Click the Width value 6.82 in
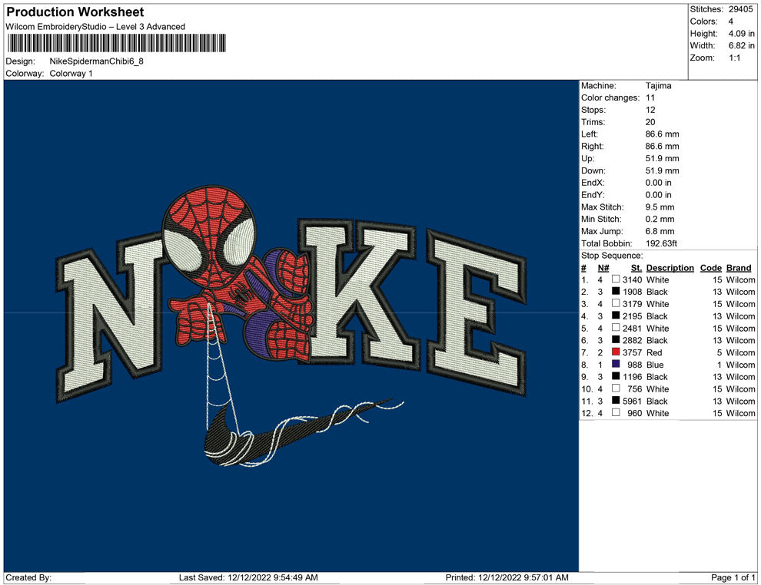The height and width of the screenshot is (585, 761). click(x=741, y=45)
